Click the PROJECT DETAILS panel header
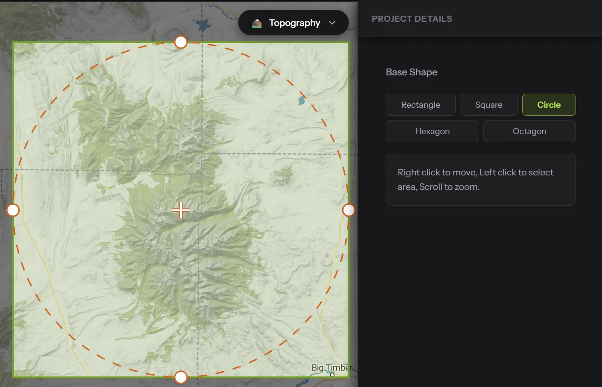 click(412, 19)
